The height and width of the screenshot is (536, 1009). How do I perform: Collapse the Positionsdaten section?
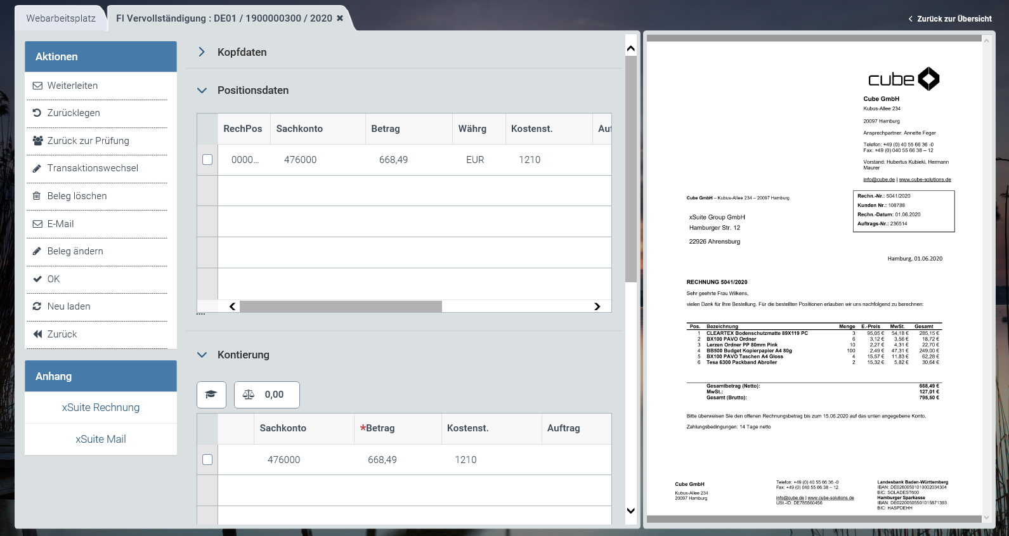coord(202,91)
